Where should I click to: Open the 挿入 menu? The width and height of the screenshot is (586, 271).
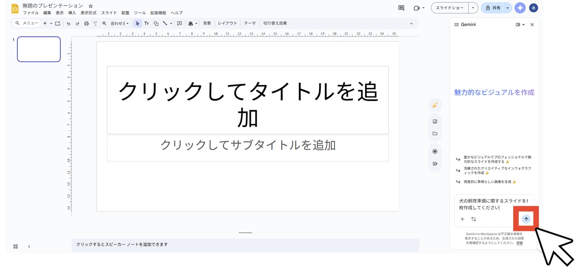(73, 13)
